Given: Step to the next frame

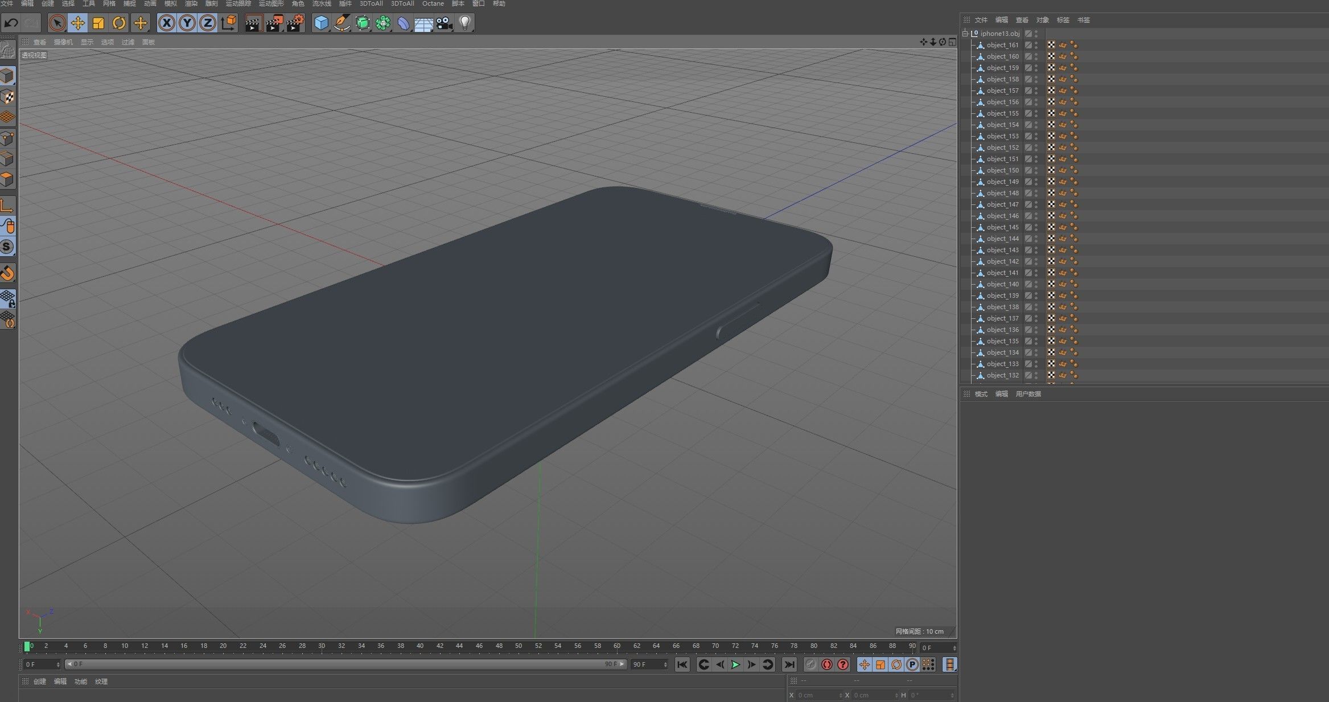Looking at the screenshot, I should point(751,664).
